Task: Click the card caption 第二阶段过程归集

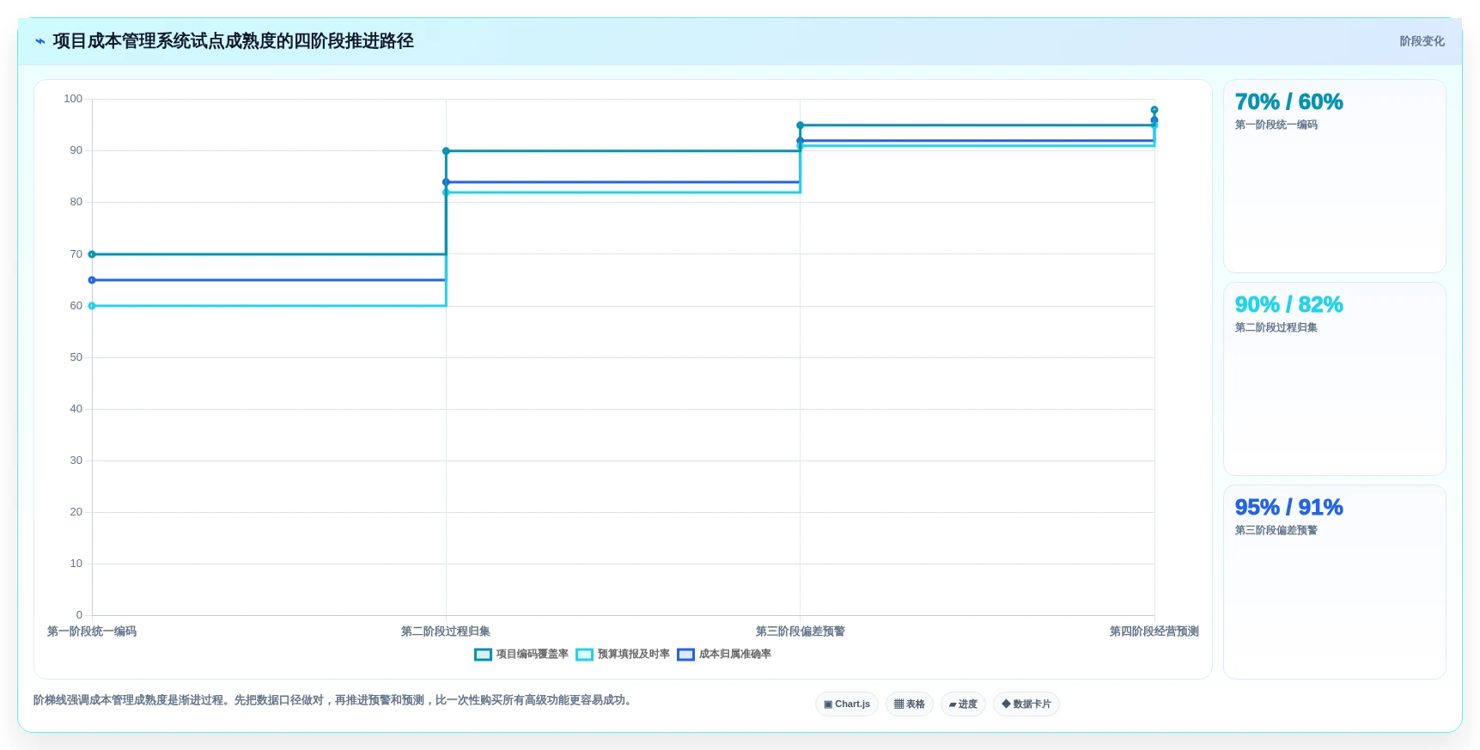Action: click(x=1276, y=328)
